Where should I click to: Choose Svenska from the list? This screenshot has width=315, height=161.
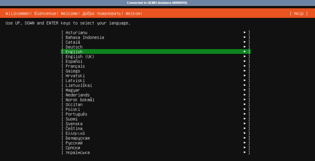(x=74, y=124)
